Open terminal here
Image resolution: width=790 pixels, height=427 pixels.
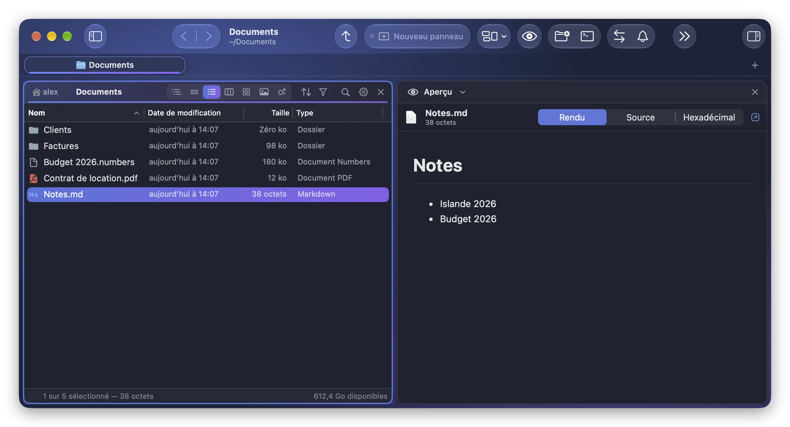point(587,36)
